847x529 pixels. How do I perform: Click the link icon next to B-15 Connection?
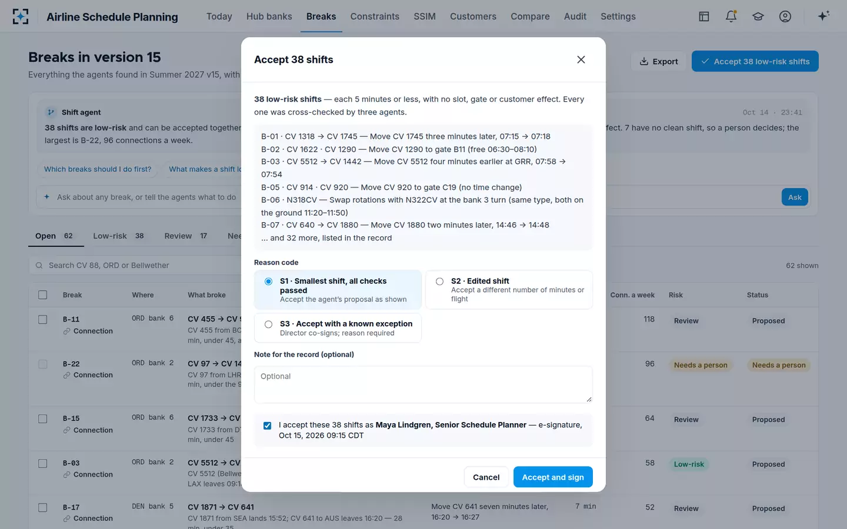tap(67, 430)
